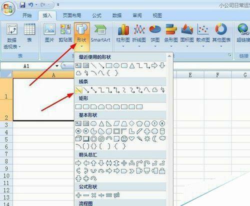
Task: Select the up arrow in 箭头总汇
Action: tap(93, 163)
